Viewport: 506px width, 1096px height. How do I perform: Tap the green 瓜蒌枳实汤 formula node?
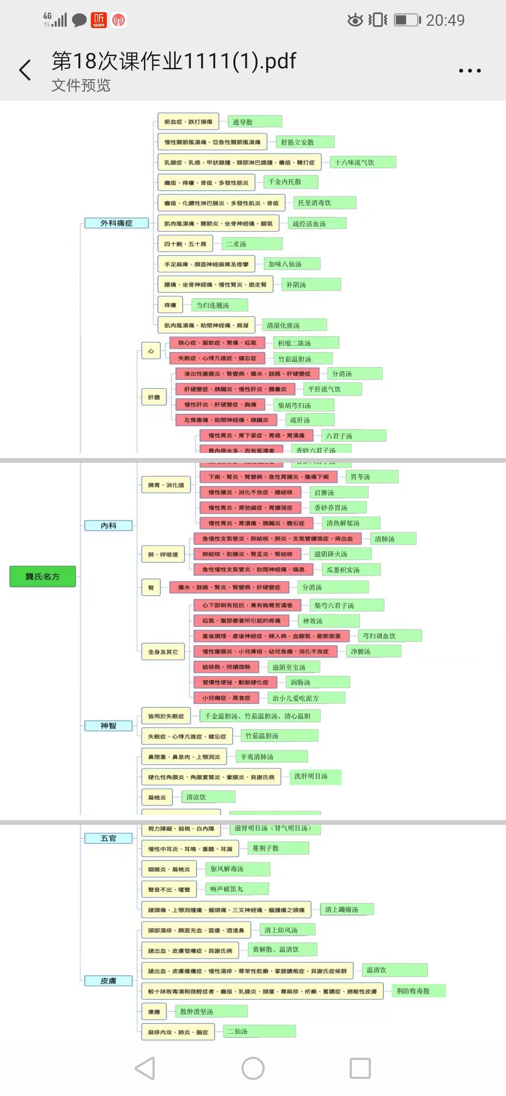tap(351, 570)
